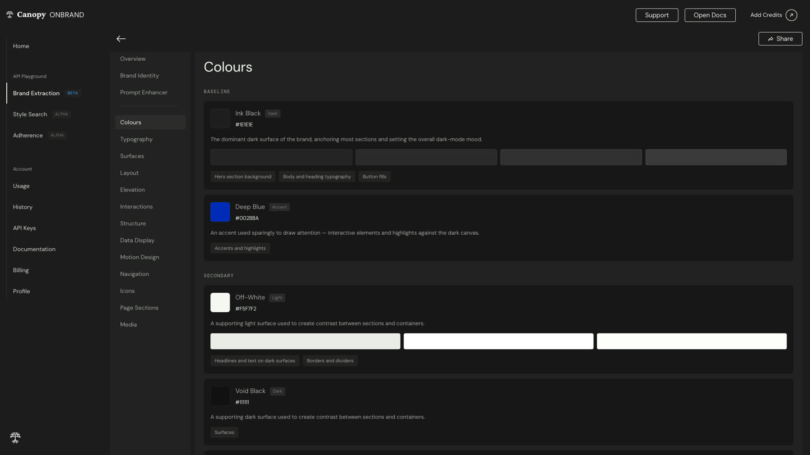Image resolution: width=810 pixels, height=455 pixels.
Task: Click the #002BBA hex code
Action: [x=247, y=219]
